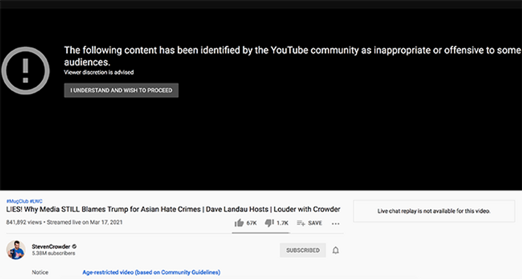Click the '1.7K' dislike count
The height and width of the screenshot is (279, 522).
[x=282, y=223]
